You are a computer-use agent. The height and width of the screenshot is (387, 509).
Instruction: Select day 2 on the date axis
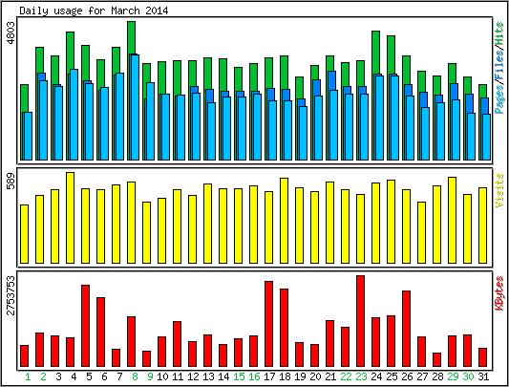pyautogui.click(x=43, y=376)
